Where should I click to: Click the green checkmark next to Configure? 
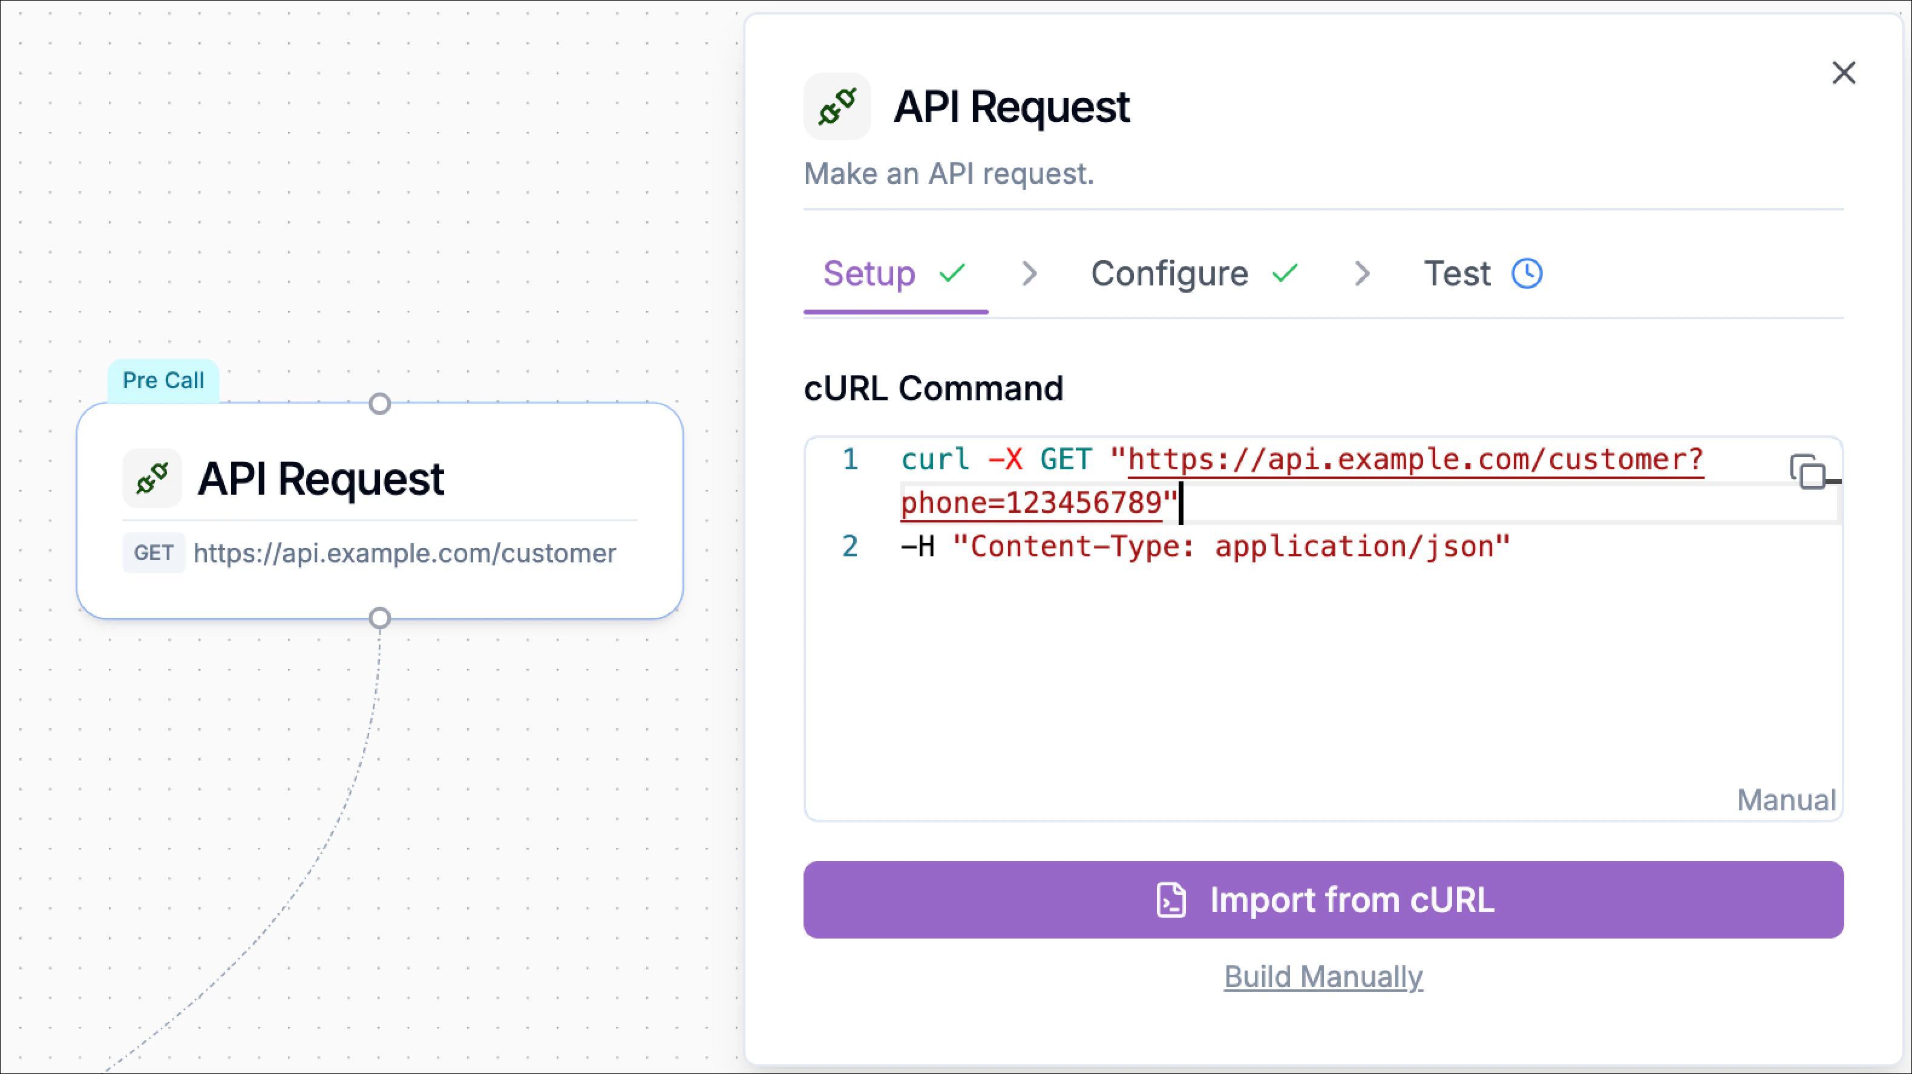[1284, 273]
